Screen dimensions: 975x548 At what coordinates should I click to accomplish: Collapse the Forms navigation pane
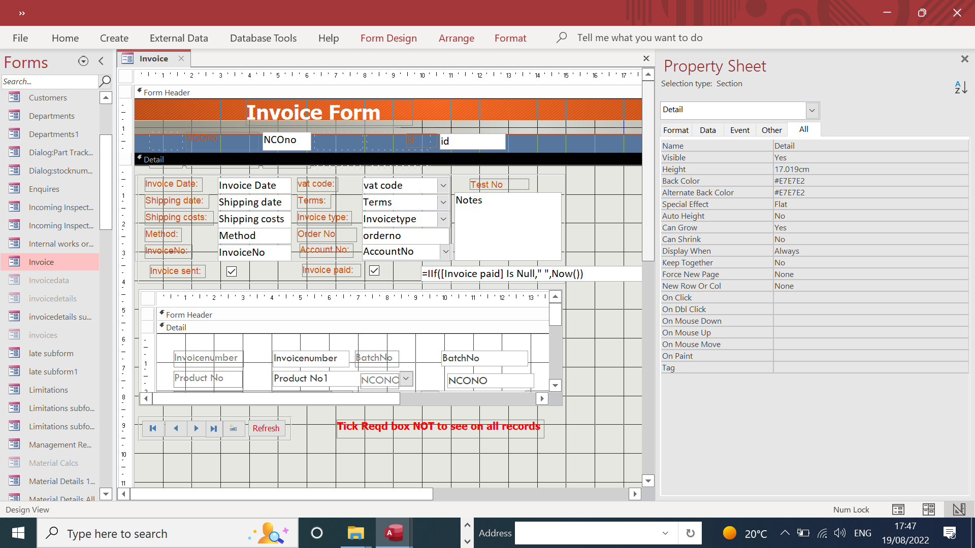[101, 61]
